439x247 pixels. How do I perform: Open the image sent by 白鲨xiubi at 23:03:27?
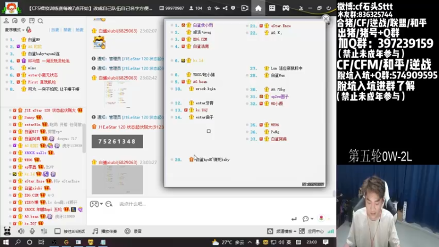point(117,179)
